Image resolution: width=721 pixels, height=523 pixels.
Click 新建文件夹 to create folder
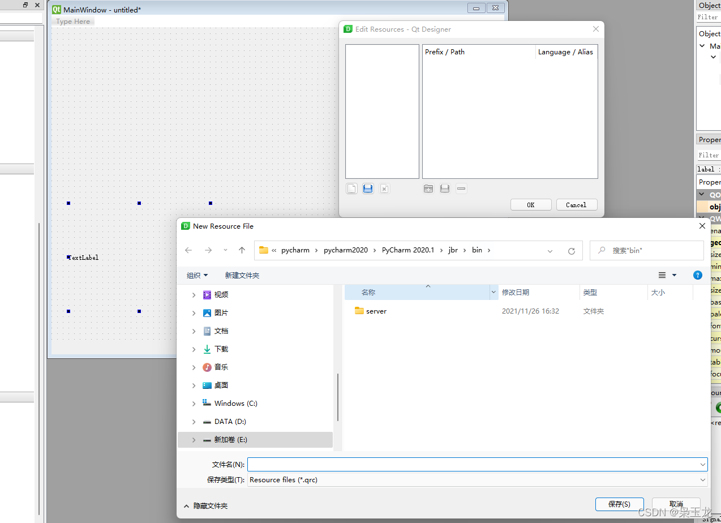point(242,275)
